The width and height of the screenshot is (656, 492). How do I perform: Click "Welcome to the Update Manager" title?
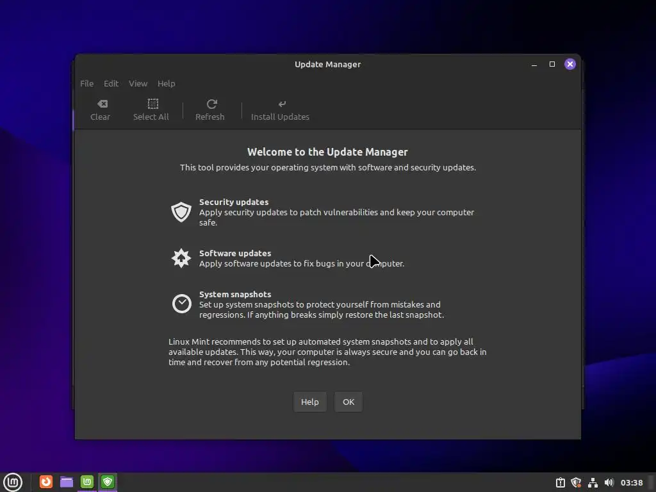pos(327,152)
